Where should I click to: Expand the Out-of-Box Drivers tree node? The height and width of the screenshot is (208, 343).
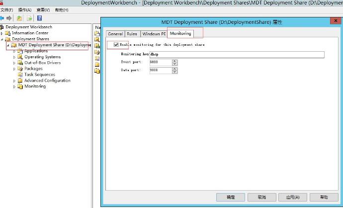14,63
